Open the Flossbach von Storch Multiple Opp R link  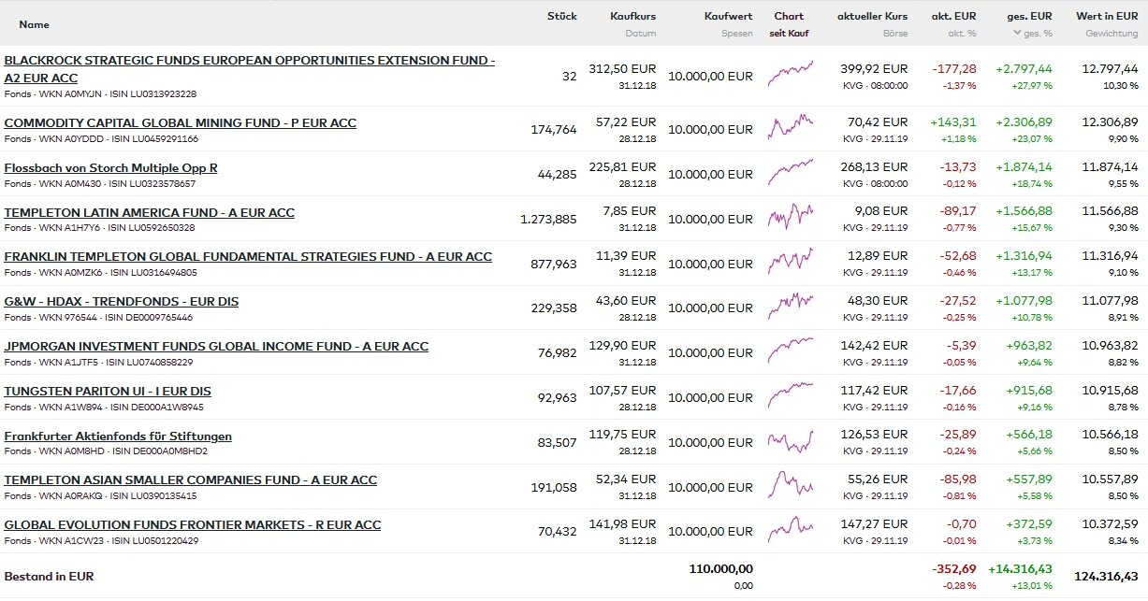point(110,168)
